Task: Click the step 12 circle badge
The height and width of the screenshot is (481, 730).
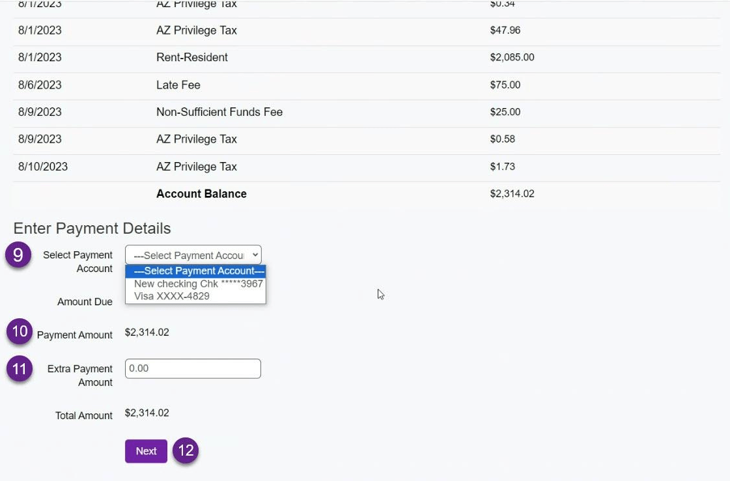Action: 186,451
